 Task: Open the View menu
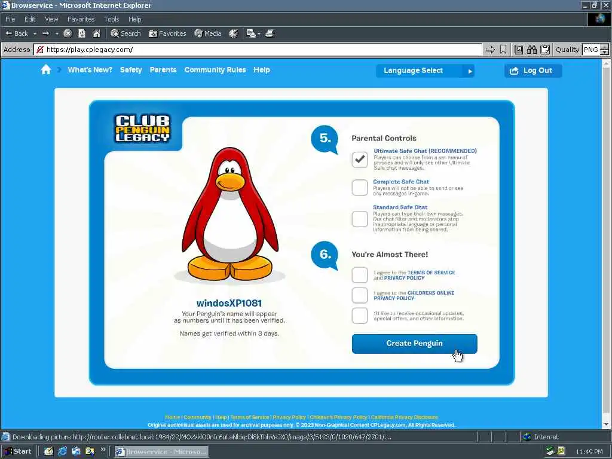click(x=51, y=19)
